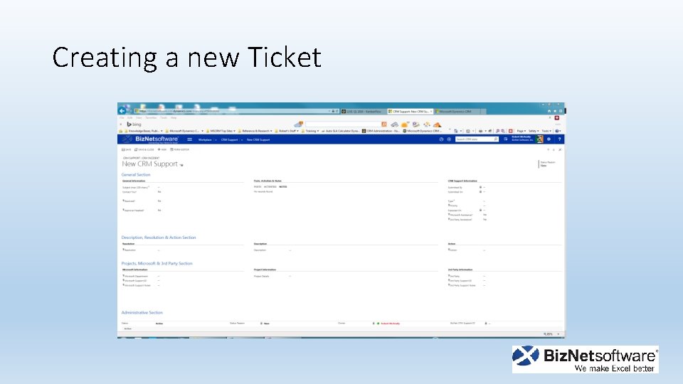Image resolution: width=683 pixels, height=384 pixels.
Task: Click the New record command
Action: click(162, 149)
